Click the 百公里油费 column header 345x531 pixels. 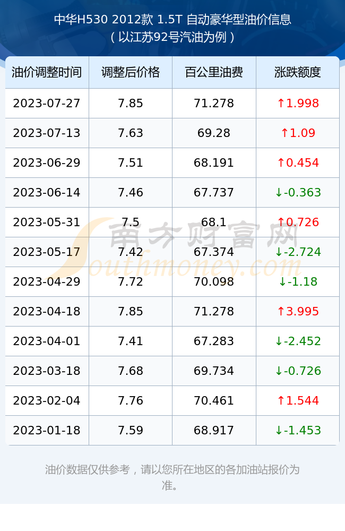[x=214, y=72]
